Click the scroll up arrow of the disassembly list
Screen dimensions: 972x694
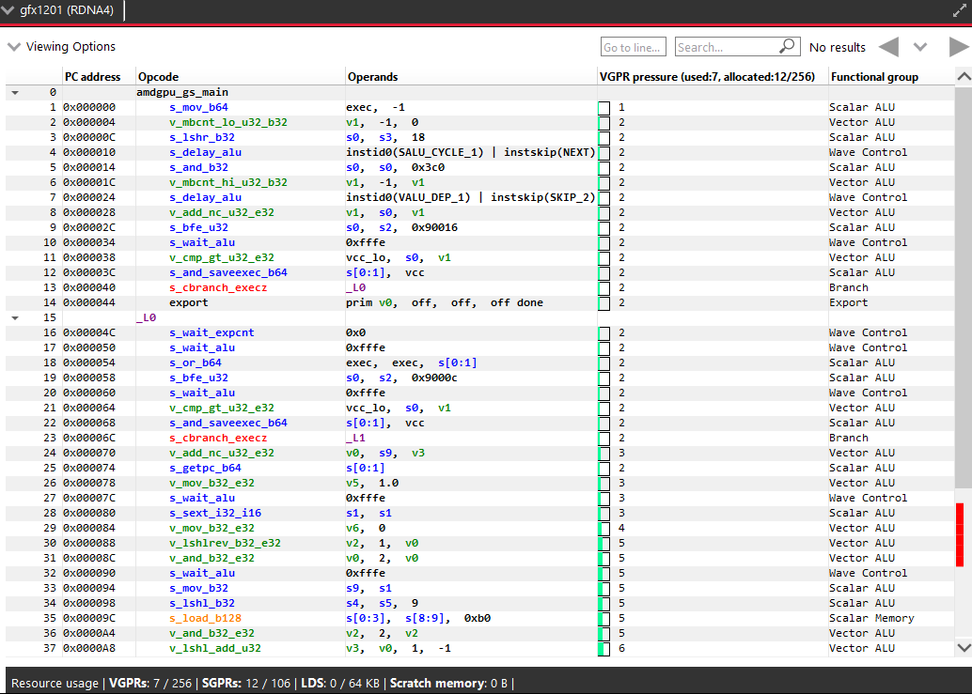pyautogui.click(x=963, y=77)
